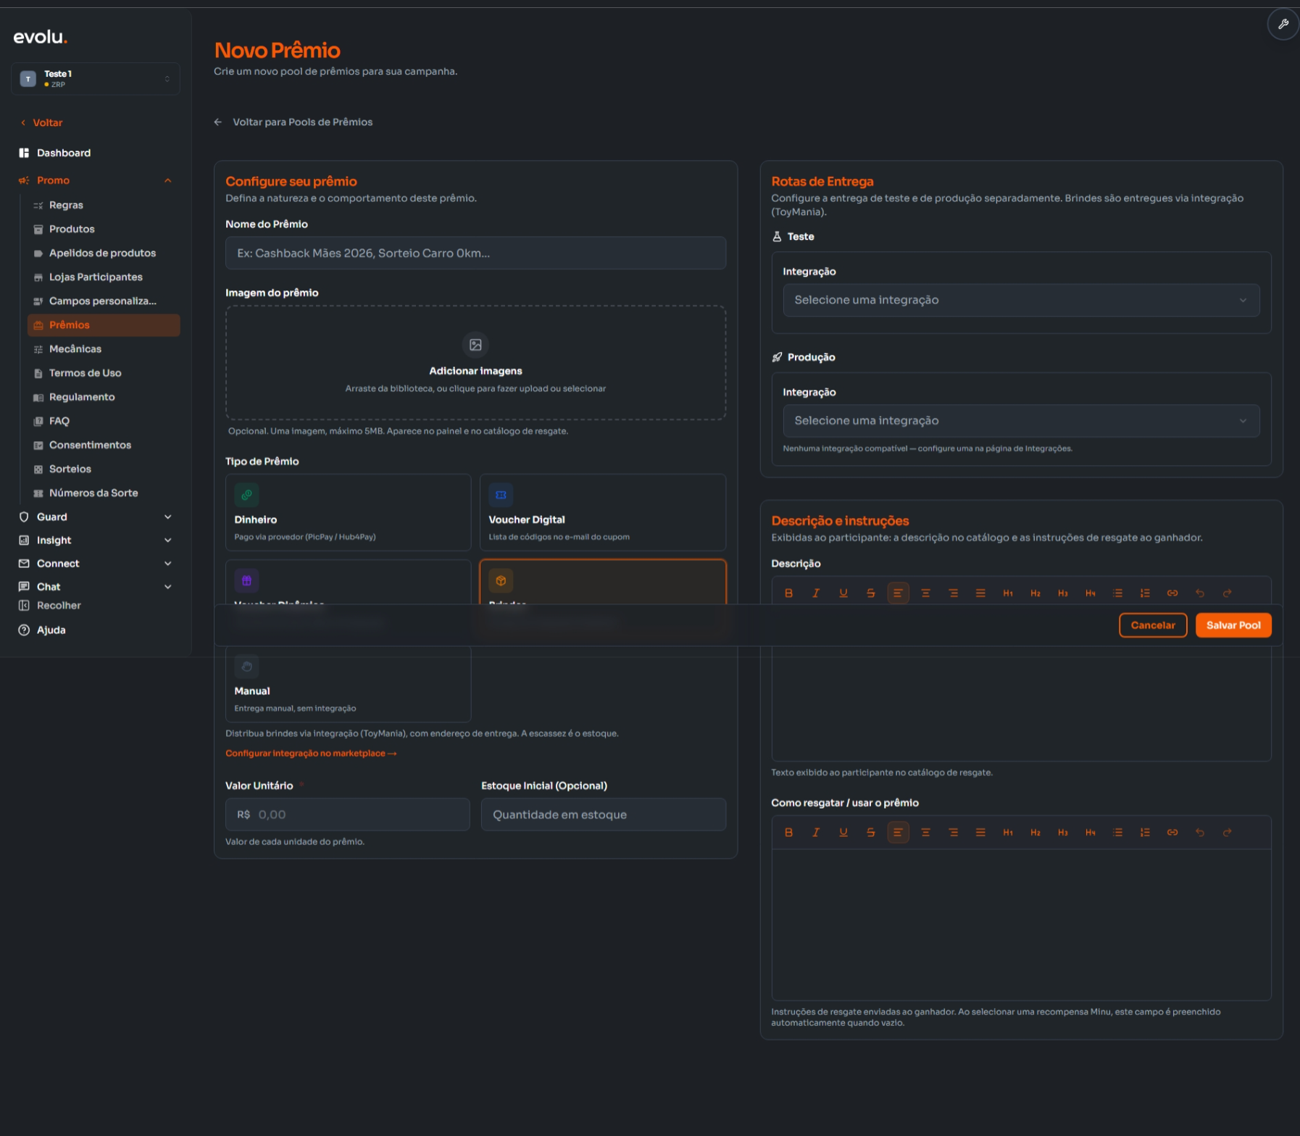1300x1136 pixels.
Task: Select strikethrough in the Descrição toolbar
Action: coord(870,593)
